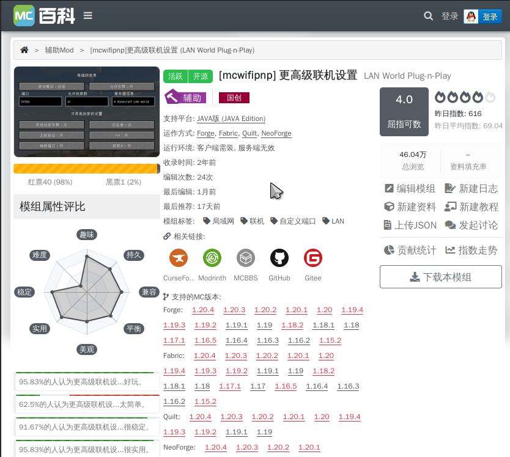Click the 活跃 green status badge

tap(176, 76)
